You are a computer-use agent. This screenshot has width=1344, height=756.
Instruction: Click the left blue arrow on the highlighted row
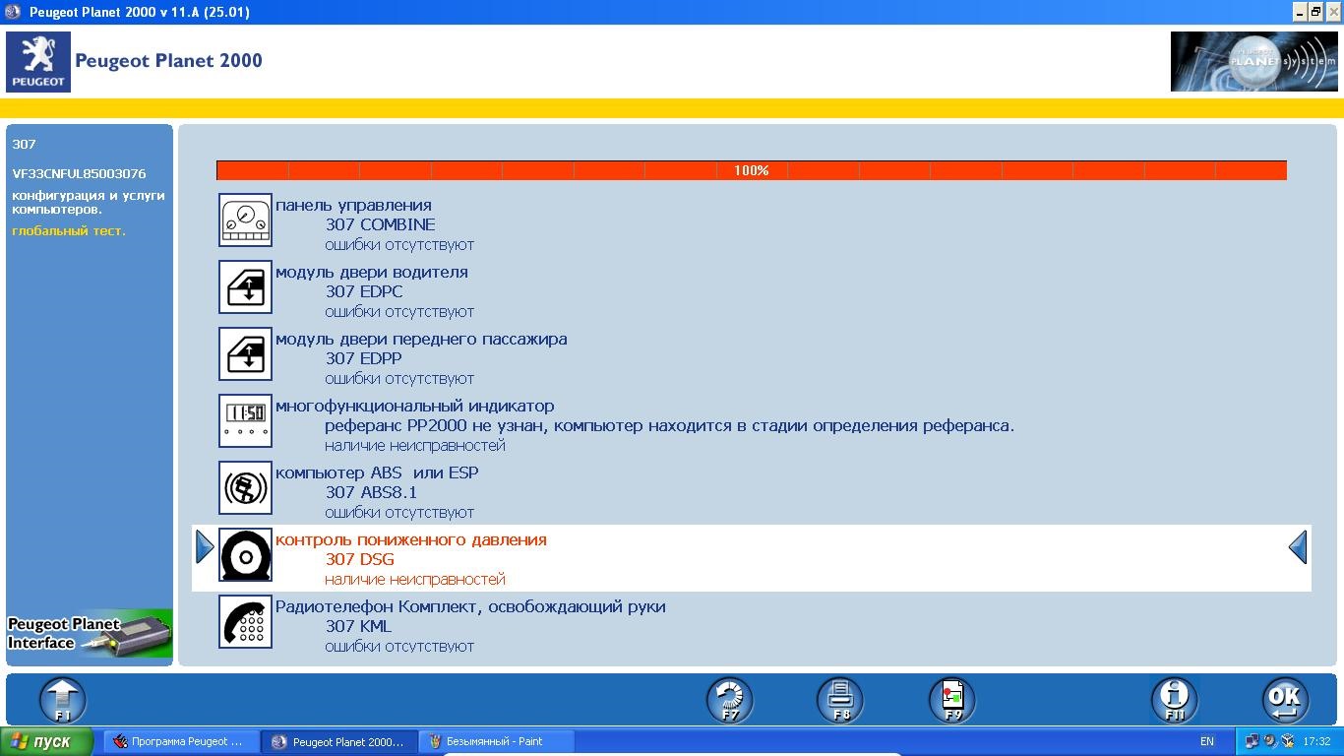(x=205, y=547)
